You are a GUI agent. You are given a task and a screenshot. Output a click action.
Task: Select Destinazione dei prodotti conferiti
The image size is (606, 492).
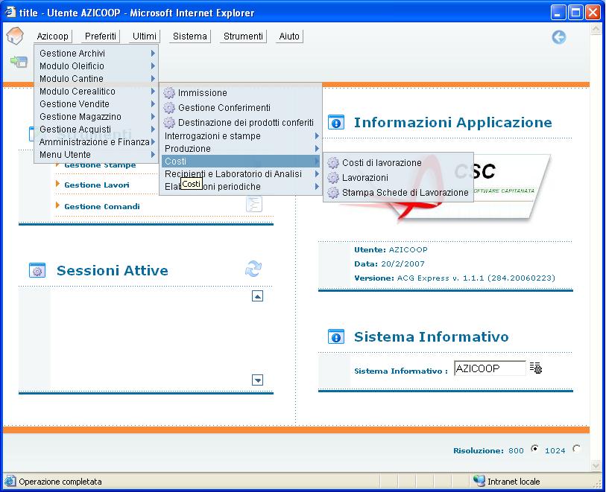pos(242,123)
